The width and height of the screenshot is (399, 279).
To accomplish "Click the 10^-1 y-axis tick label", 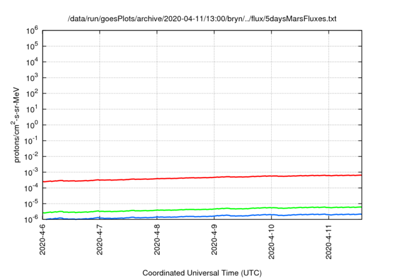I will pyautogui.click(x=31, y=141).
